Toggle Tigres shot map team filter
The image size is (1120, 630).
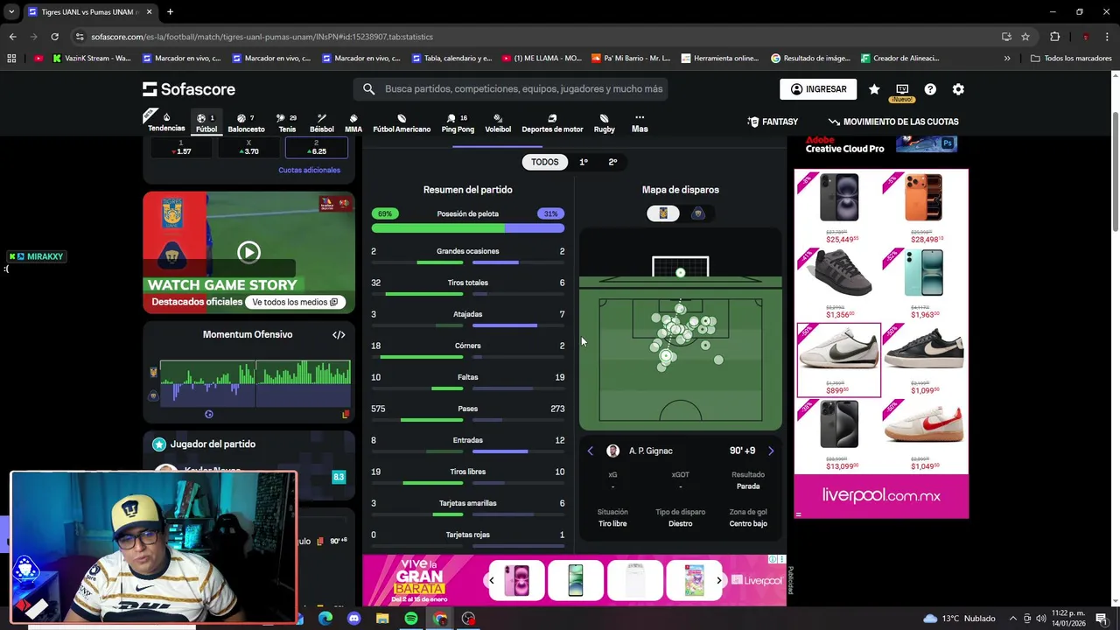663,213
